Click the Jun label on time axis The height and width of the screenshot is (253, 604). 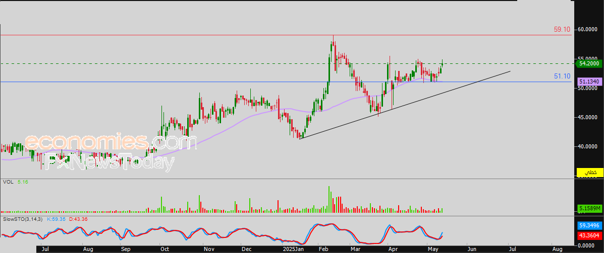pos(471,249)
